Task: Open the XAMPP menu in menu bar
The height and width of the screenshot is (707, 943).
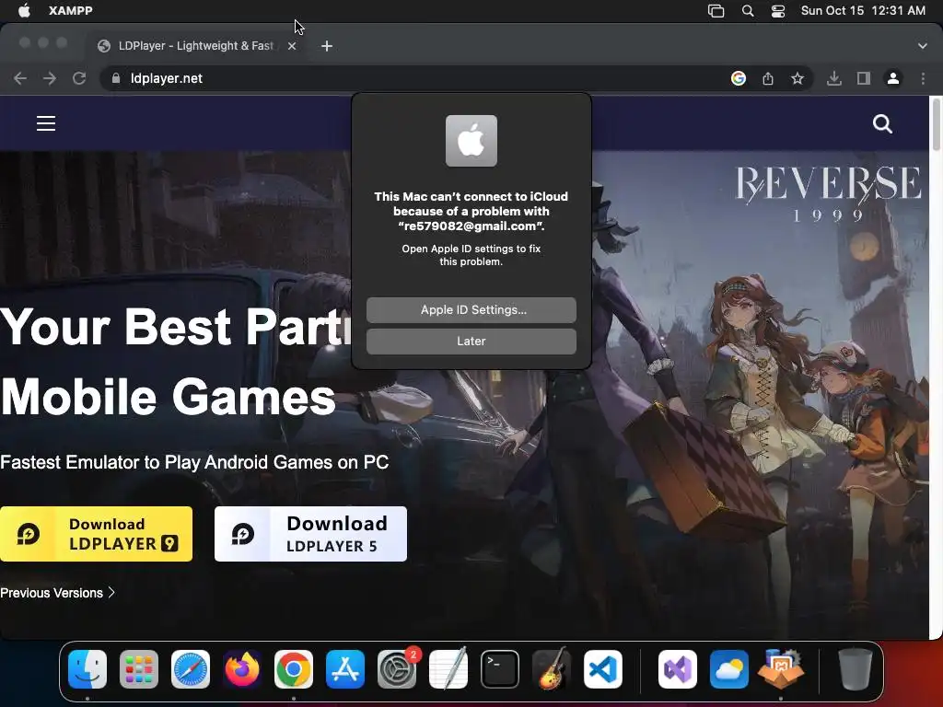Action: pyautogui.click(x=70, y=11)
